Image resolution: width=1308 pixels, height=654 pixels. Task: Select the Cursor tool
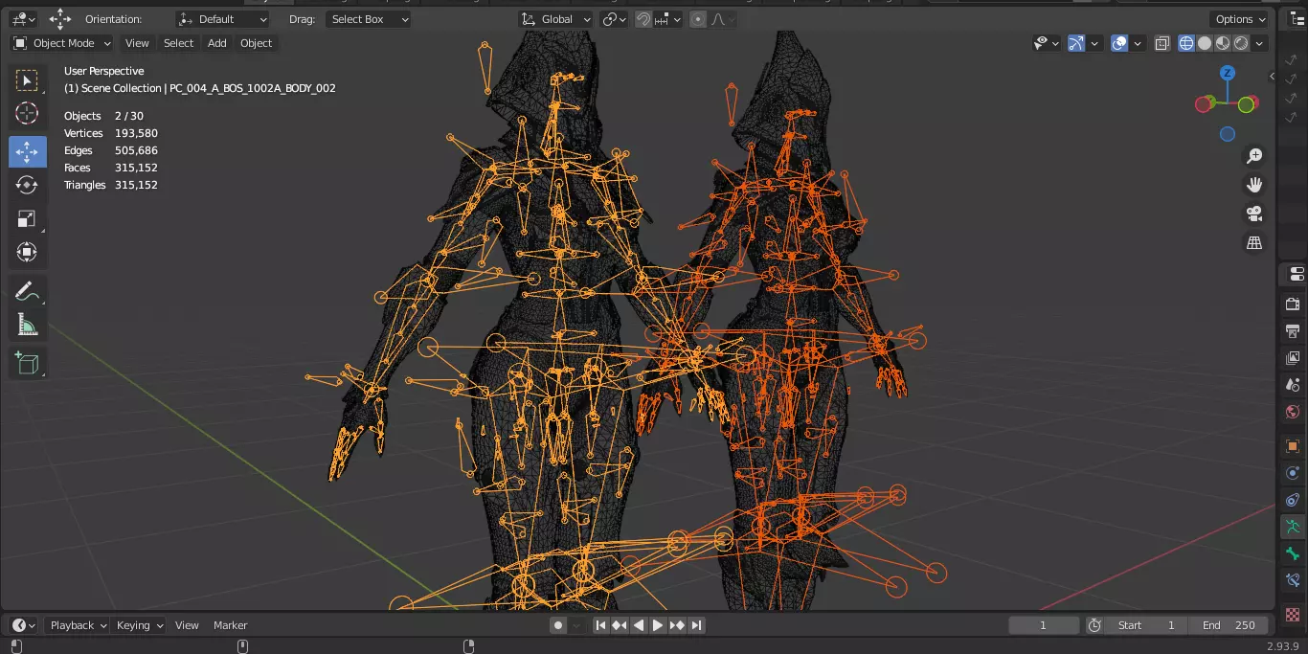tap(27, 114)
